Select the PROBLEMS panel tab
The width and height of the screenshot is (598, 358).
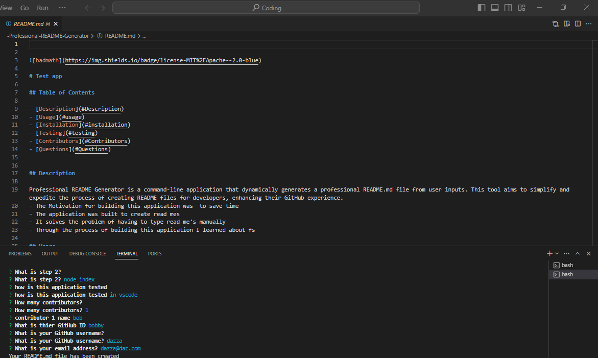click(20, 253)
